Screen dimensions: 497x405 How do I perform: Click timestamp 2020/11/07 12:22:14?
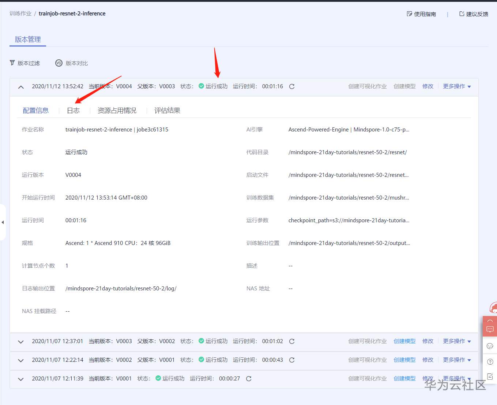coord(57,360)
